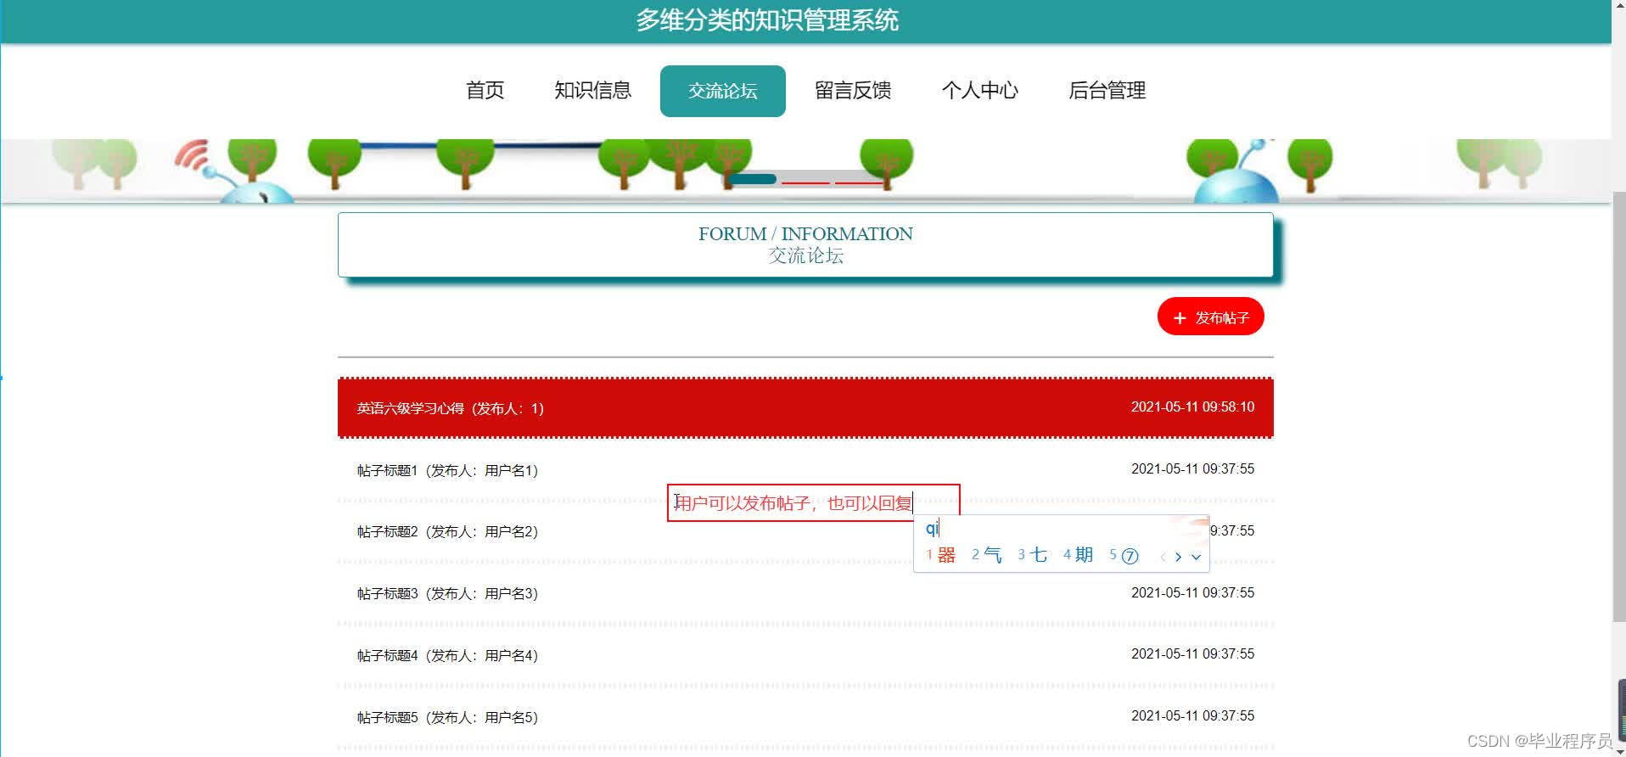The height and width of the screenshot is (757, 1626).
Task: Select the second banner carousel indicator
Action: 805,181
